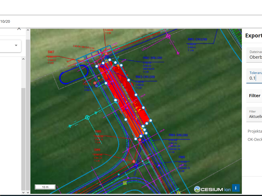Viewport: 262px width, 196px height.
Task: Click the up arrow of the inner left scrollbar
Action: click(23, 59)
